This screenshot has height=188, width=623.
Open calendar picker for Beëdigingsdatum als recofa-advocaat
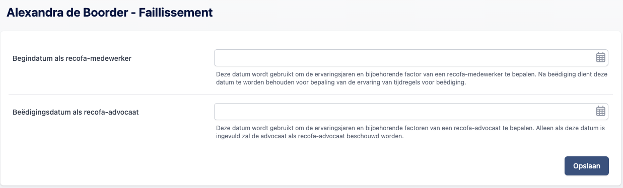(x=600, y=111)
